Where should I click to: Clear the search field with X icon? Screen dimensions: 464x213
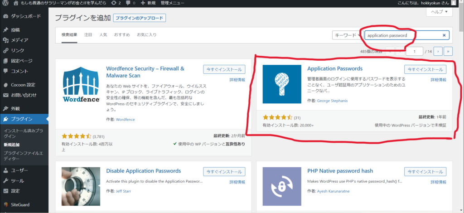(x=444, y=35)
